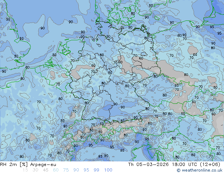Image resolution: width=224 pixels, height=173 pixels.
Task: Click the 'Th 05-03-2026' date text
Action: [x=148, y=165]
